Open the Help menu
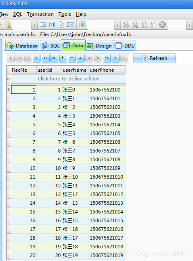This screenshot has height=261, width=193. (x=81, y=14)
